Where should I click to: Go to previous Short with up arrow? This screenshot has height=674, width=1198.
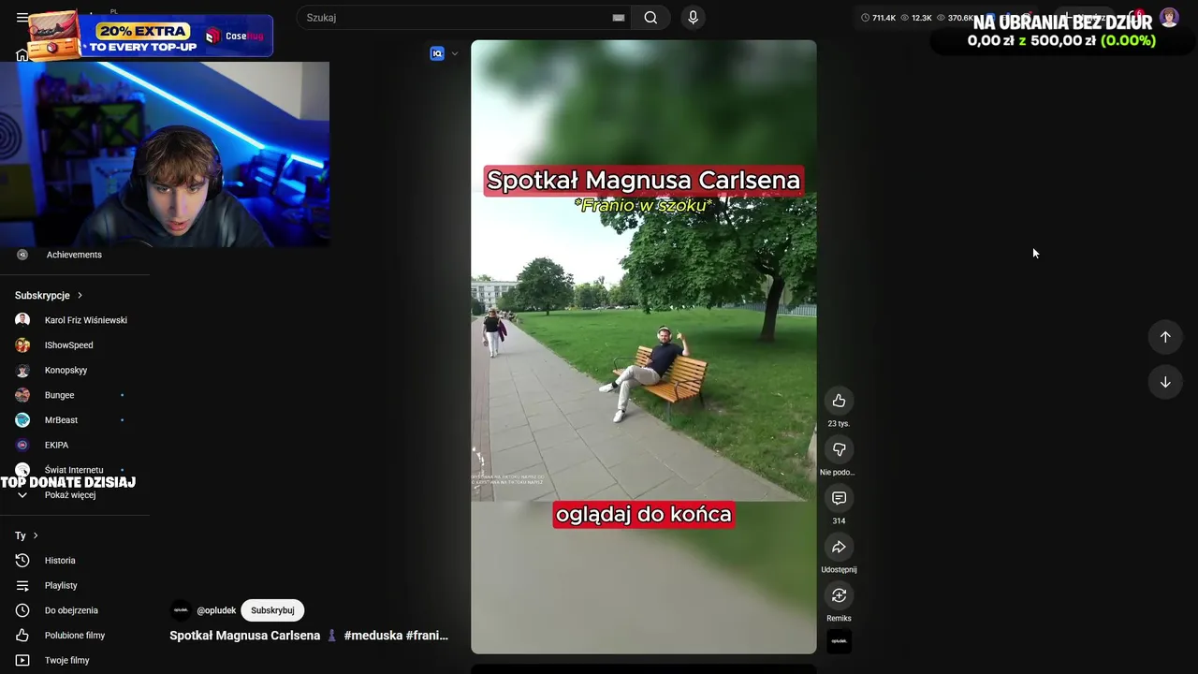point(1165,337)
